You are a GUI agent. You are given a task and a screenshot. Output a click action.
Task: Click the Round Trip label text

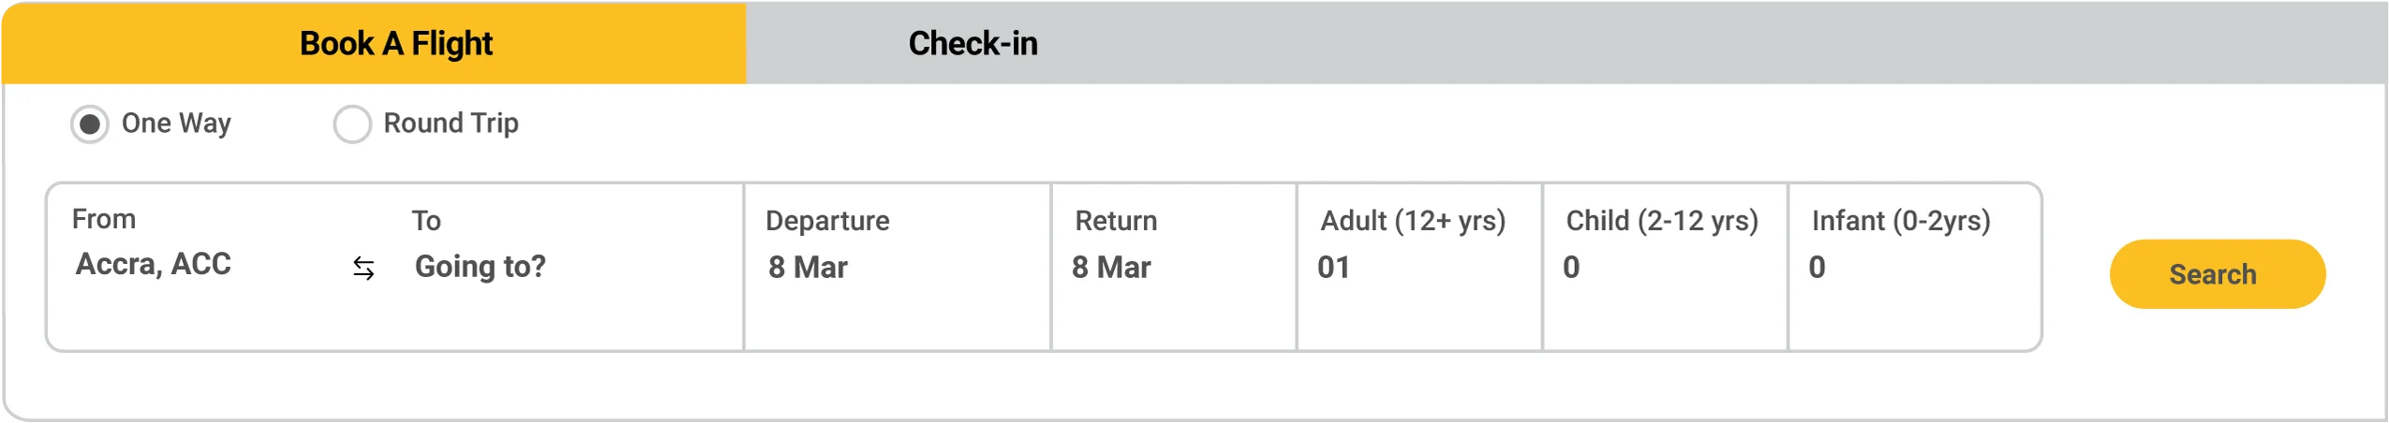tap(451, 124)
